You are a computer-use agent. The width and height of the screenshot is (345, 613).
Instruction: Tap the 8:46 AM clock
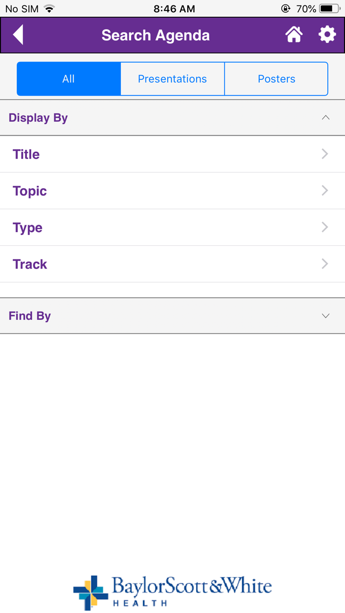coord(174,9)
